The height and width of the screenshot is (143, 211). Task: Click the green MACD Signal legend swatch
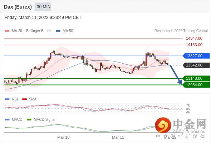[29, 120]
